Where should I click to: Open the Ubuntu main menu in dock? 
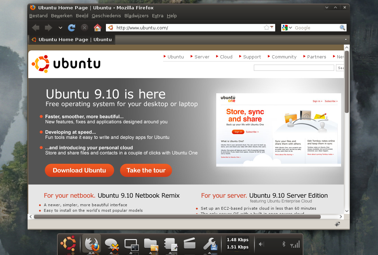point(68,244)
